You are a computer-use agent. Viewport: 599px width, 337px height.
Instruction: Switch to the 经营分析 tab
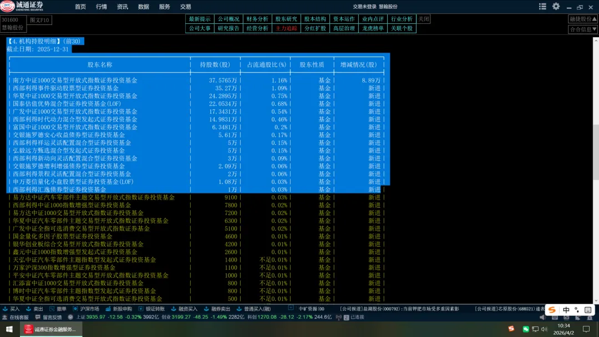tap(257, 28)
